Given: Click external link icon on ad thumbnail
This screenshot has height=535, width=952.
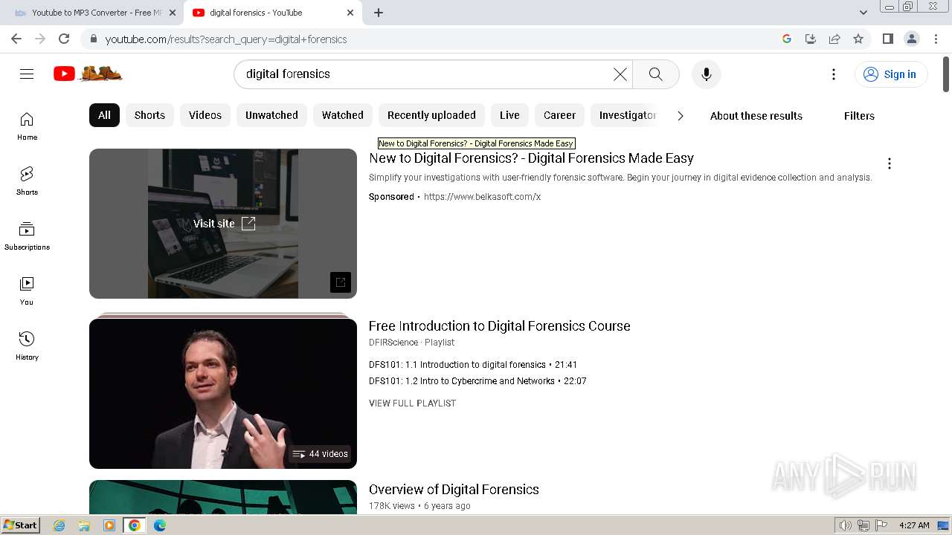Looking at the screenshot, I should point(340,282).
